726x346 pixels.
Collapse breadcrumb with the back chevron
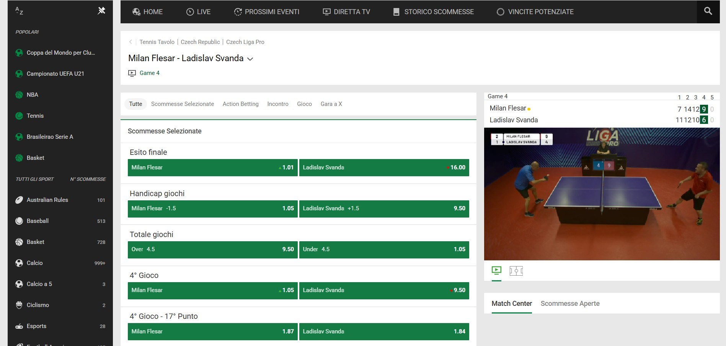point(131,42)
